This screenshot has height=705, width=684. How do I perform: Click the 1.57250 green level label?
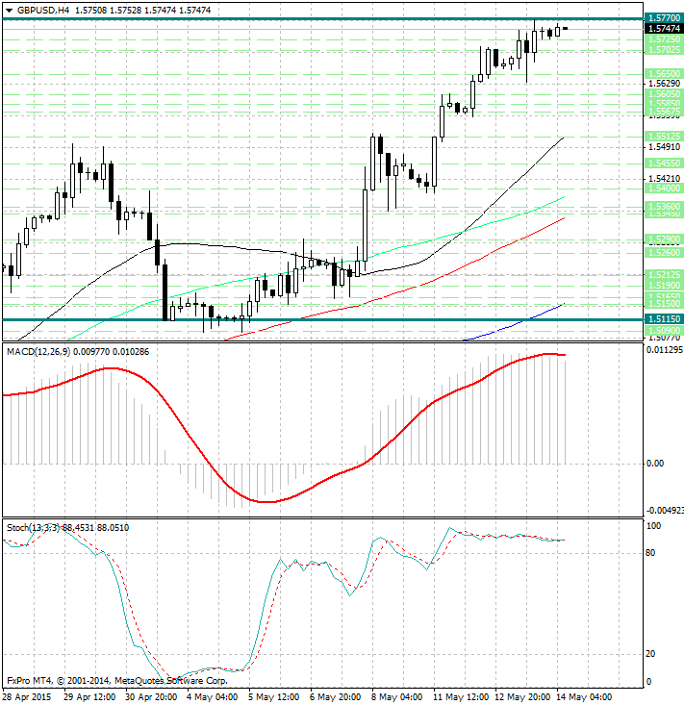pyautogui.click(x=664, y=39)
